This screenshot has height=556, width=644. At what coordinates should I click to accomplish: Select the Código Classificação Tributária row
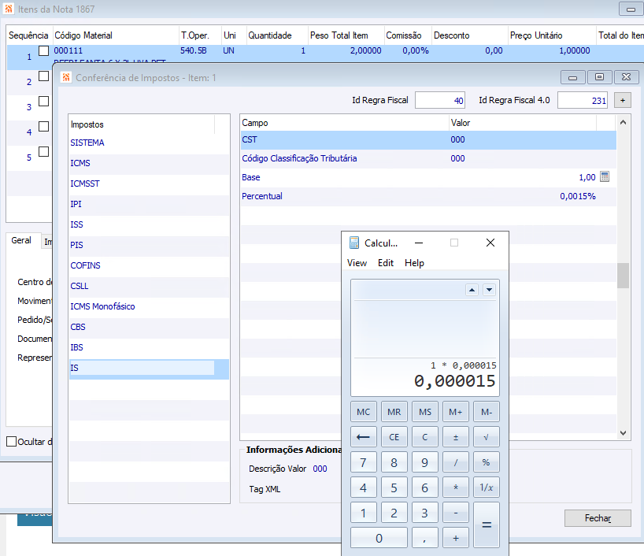coord(428,158)
